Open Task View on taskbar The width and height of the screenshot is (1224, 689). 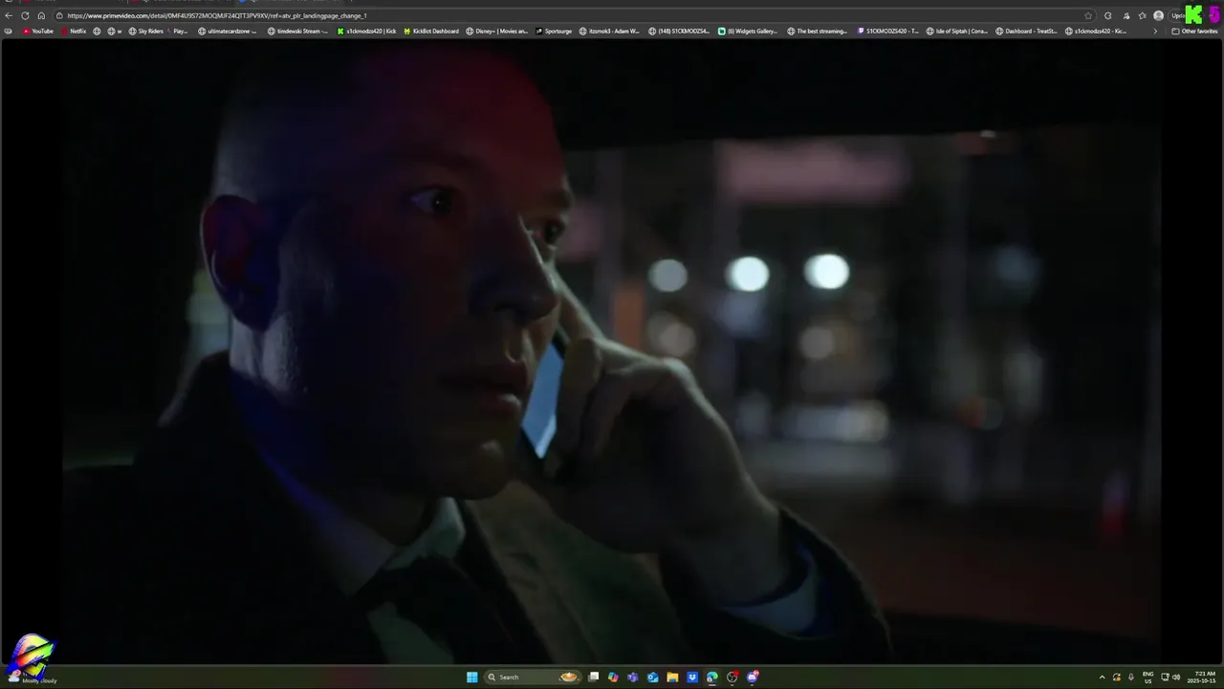[593, 677]
